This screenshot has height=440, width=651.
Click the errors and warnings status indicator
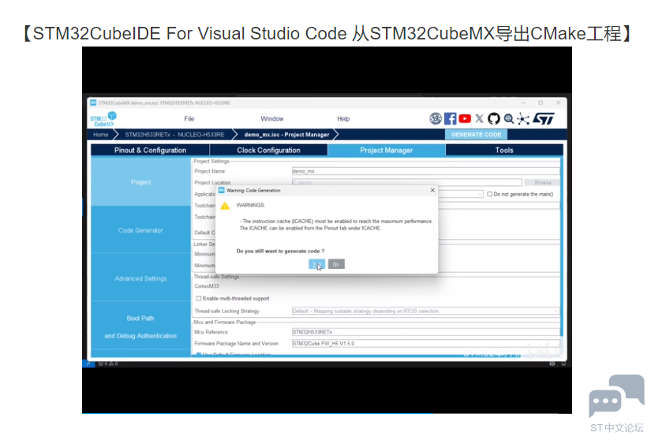click(x=108, y=364)
